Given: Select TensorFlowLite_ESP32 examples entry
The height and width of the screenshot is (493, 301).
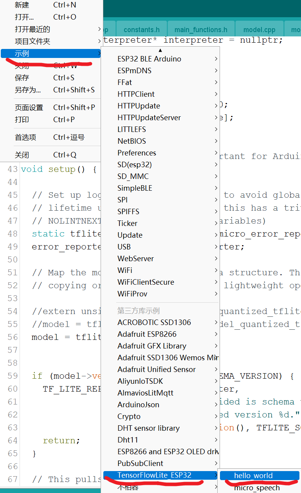Looking at the screenshot, I should click(160, 475).
